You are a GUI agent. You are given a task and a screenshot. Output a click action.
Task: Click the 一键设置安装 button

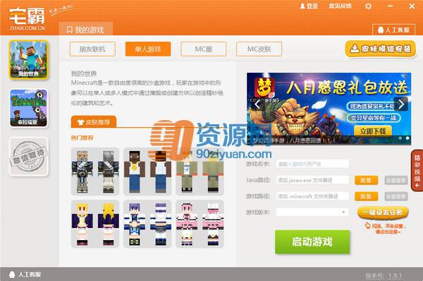pyautogui.click(x=383, y=213)
